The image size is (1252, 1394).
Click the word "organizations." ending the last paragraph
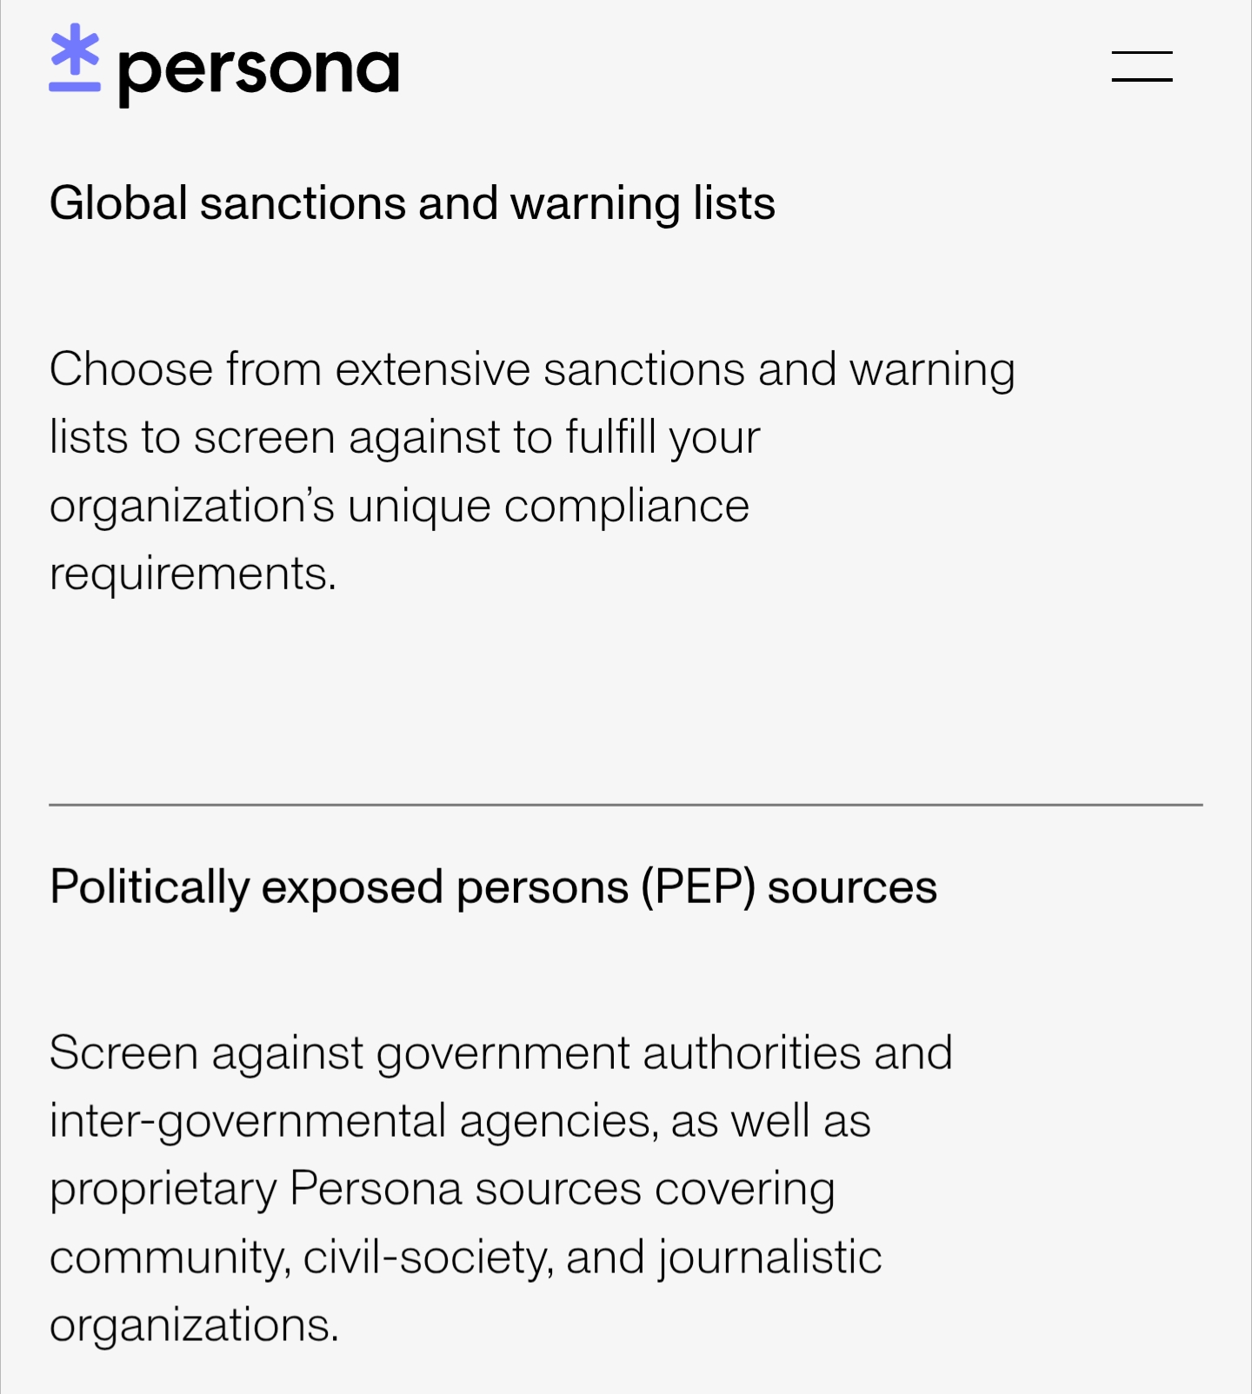(x=194, y=1325)
